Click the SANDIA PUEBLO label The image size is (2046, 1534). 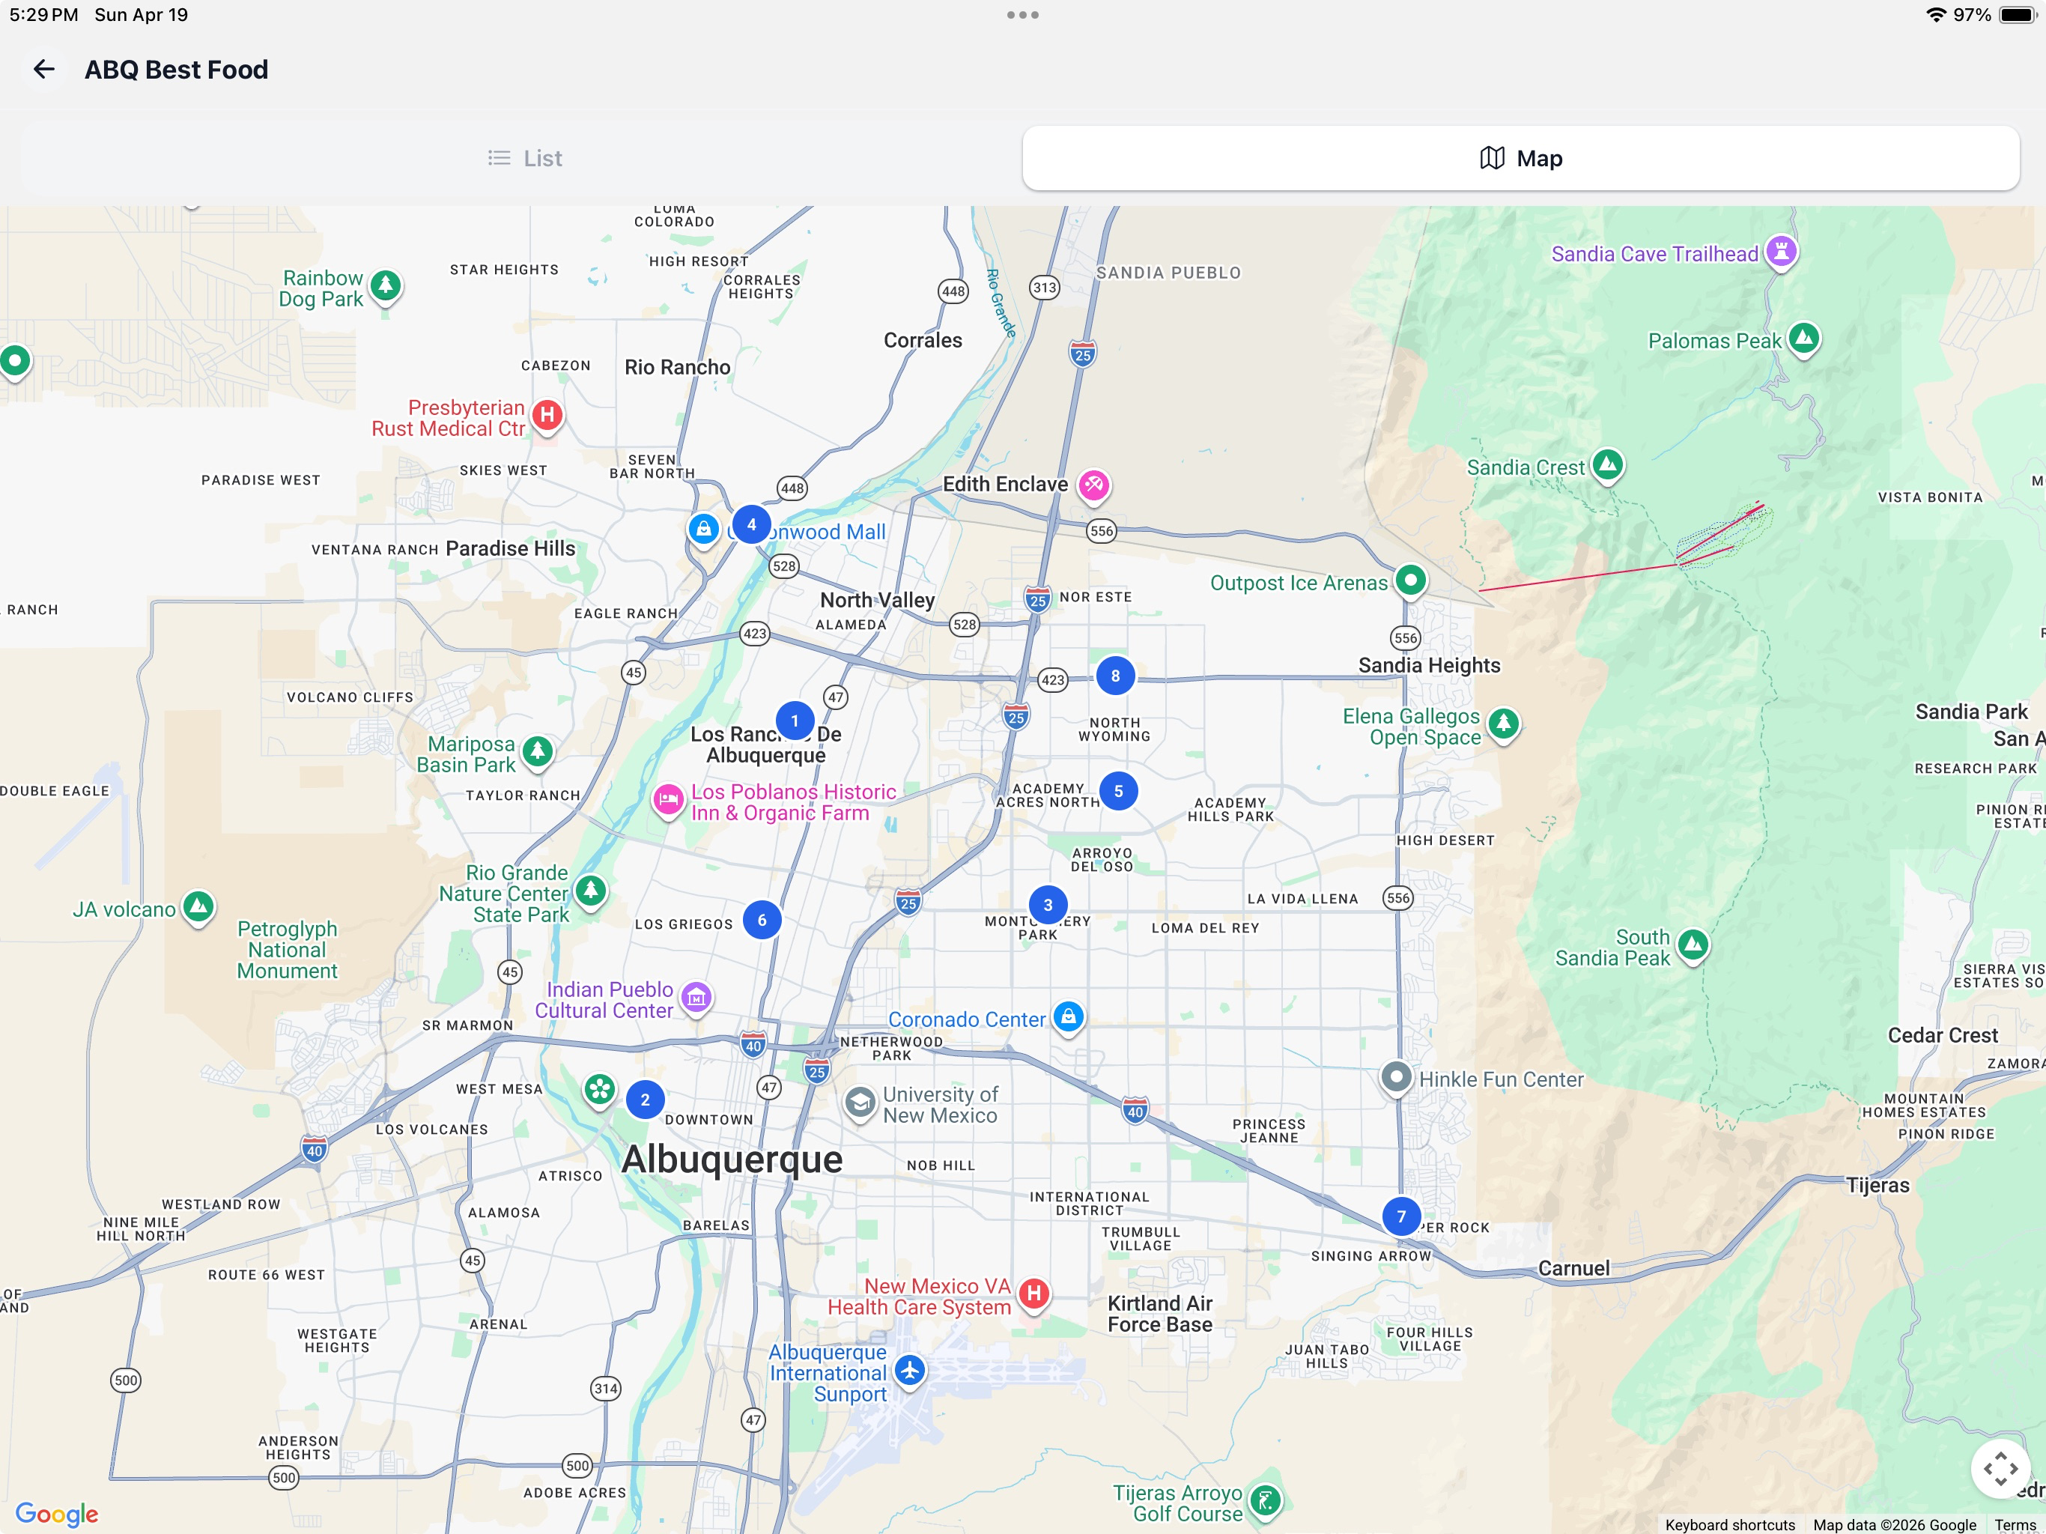pos(1168,273)
